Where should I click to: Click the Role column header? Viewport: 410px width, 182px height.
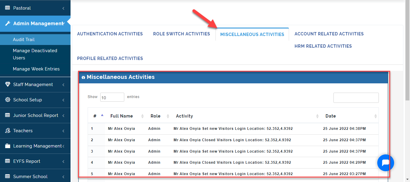tap(155, 116)
